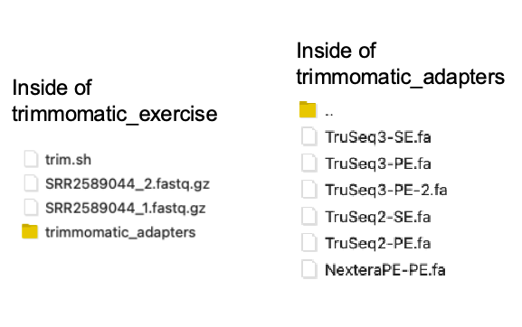Click the trim.sh file icon
Viewport: 522px width, 327px height.
31,159
